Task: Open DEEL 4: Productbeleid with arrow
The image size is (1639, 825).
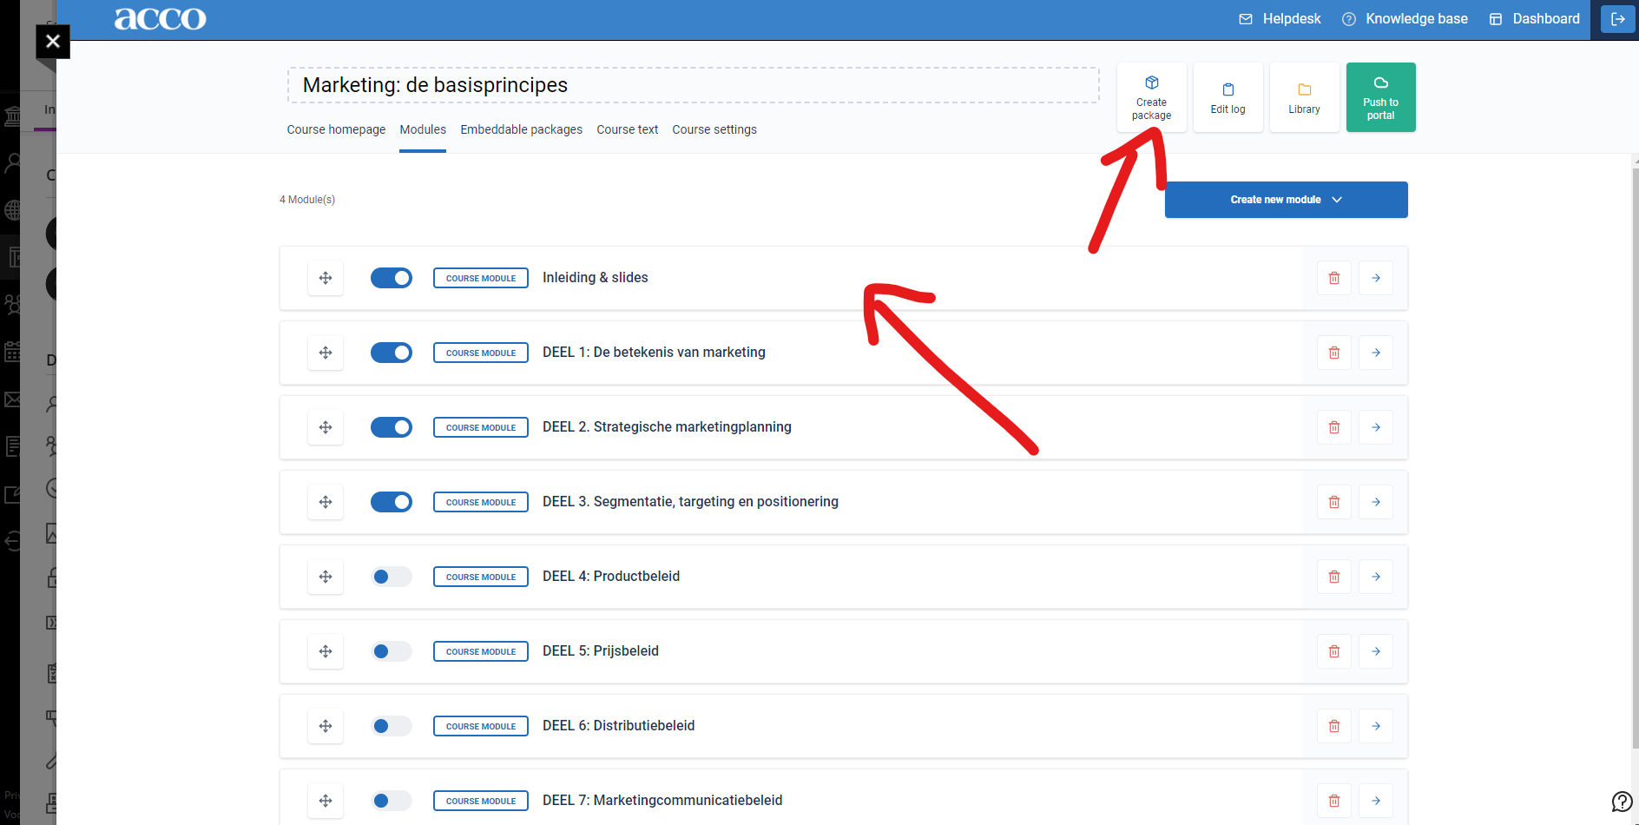Action: 1376,577
